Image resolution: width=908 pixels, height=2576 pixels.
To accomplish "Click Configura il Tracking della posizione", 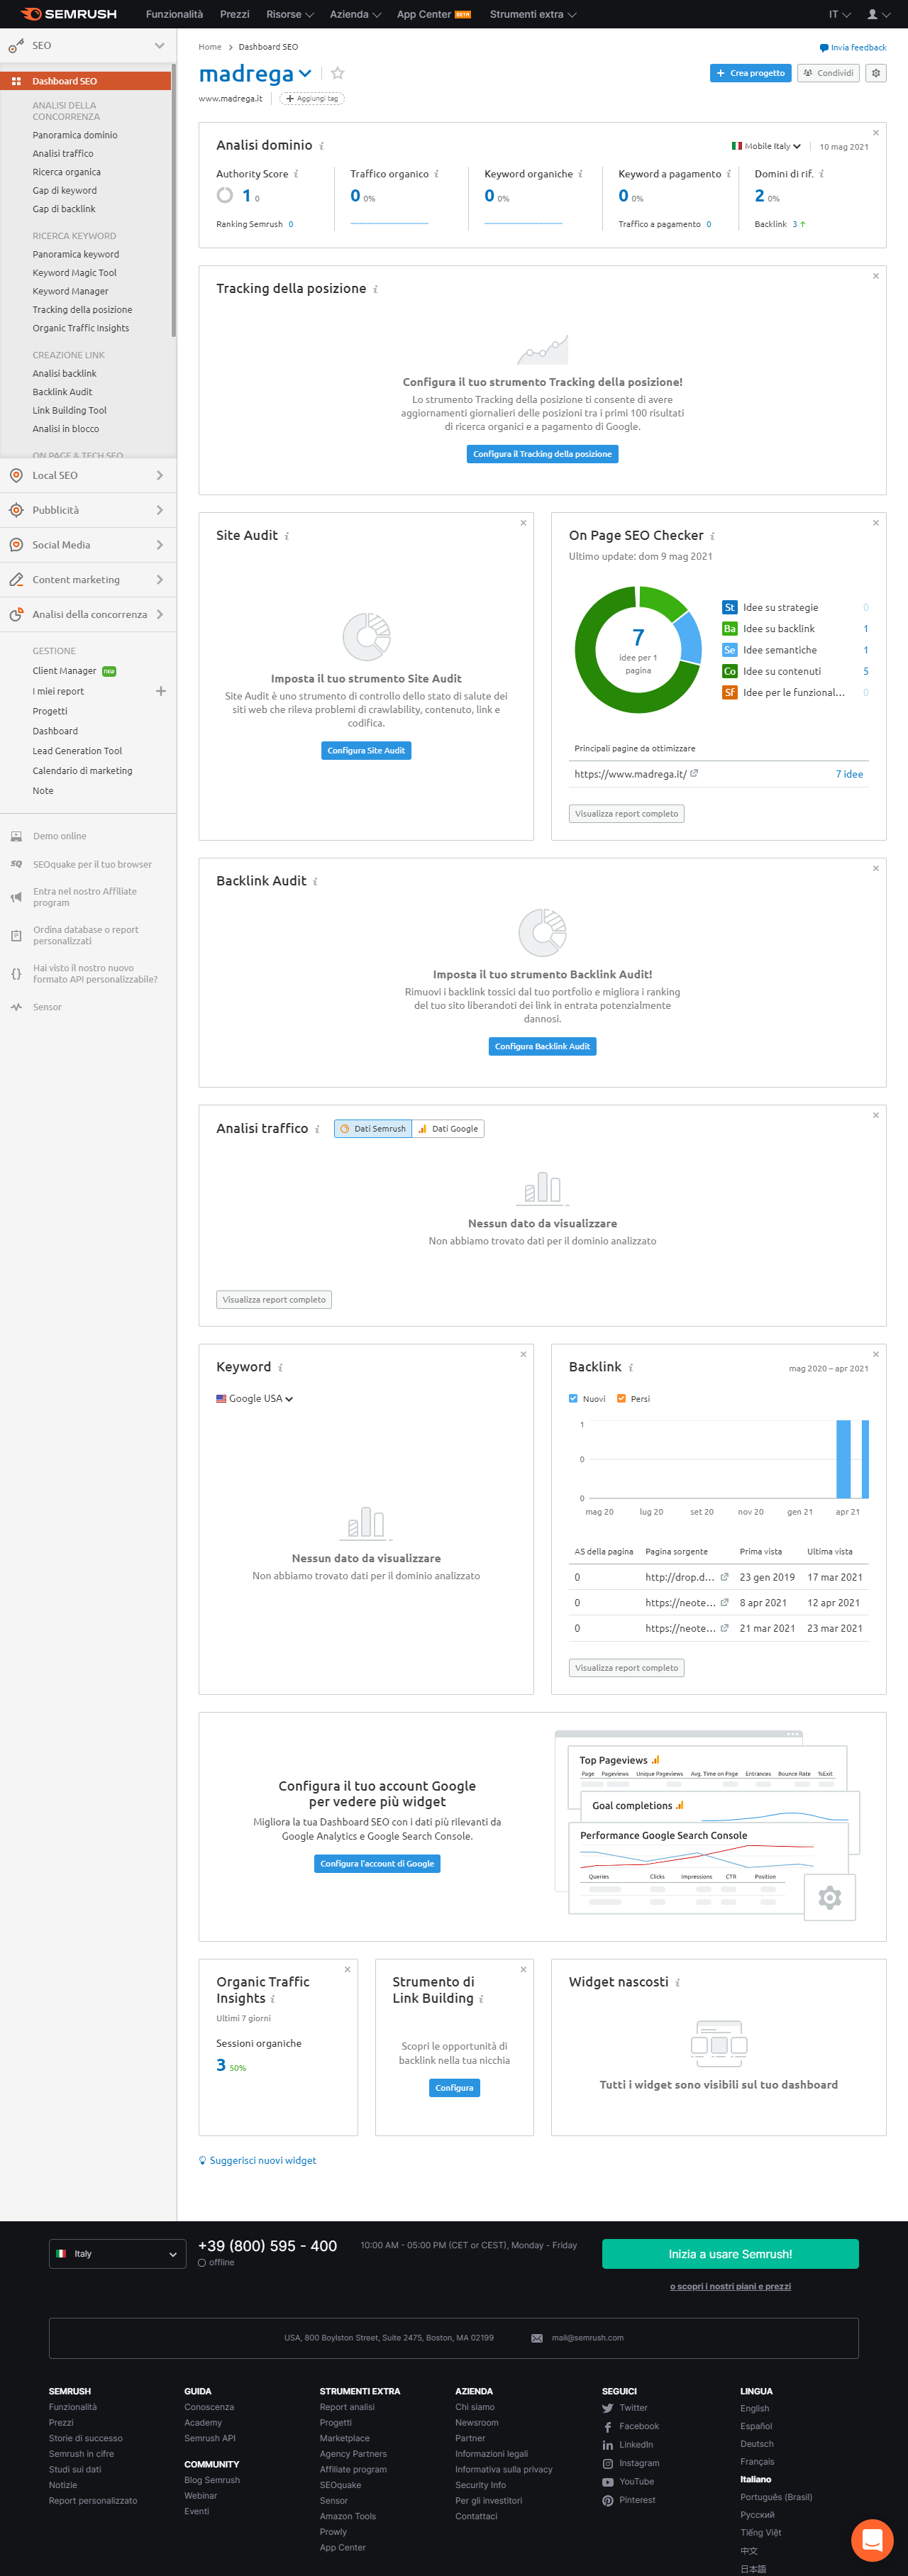I will (x=542, y=454).
